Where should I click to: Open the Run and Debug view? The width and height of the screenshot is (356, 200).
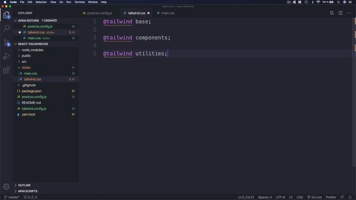coord(6,57)
